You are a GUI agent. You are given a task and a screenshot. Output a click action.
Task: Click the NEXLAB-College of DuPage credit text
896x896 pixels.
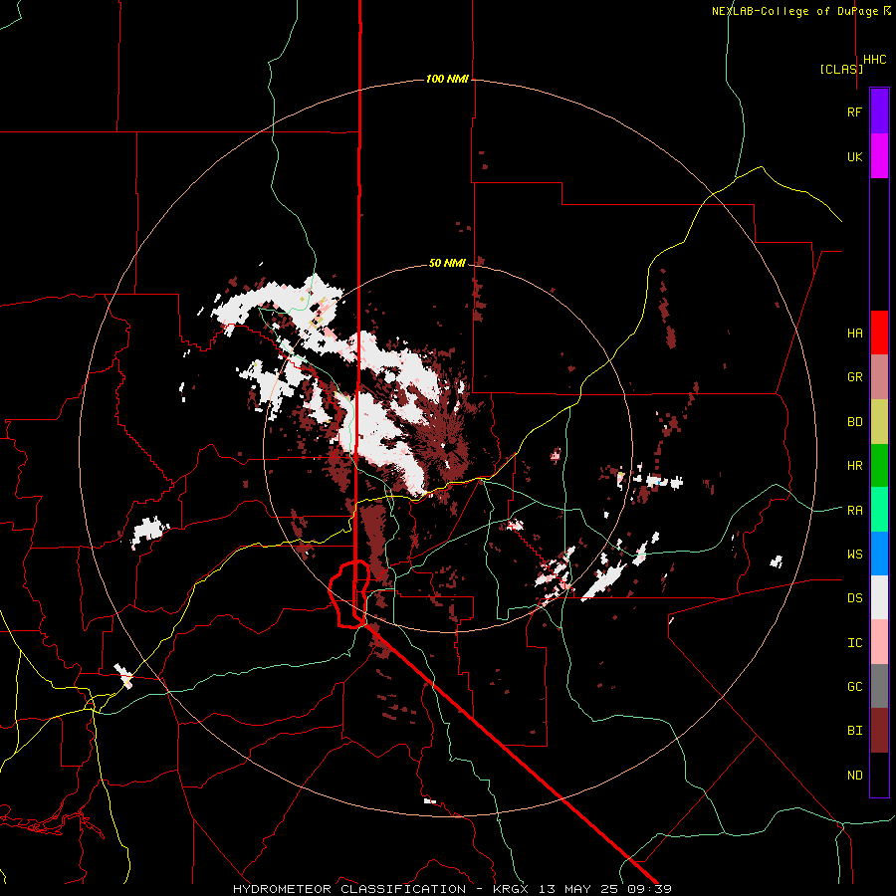tap(794, 11)
